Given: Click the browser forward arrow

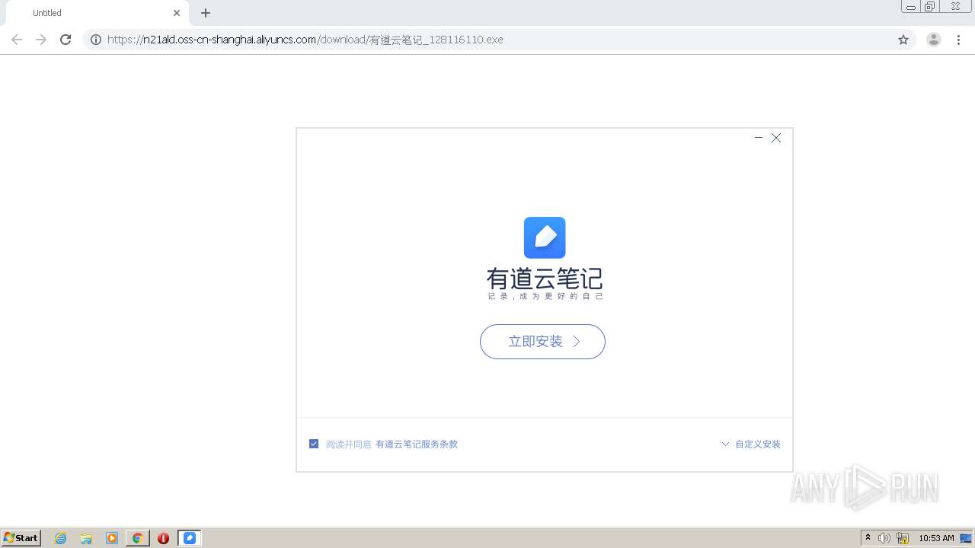Looking at the screenshot, I should [x=41, y=40].
